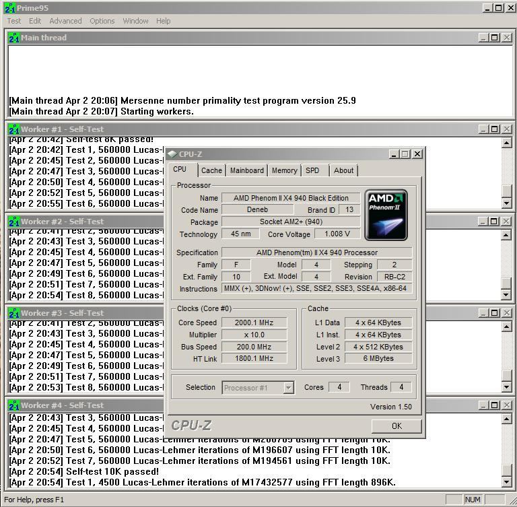Click the NUM indicator in status bar
The height and width of the screenshot is (507, 517).
click(x=473, y=500)
